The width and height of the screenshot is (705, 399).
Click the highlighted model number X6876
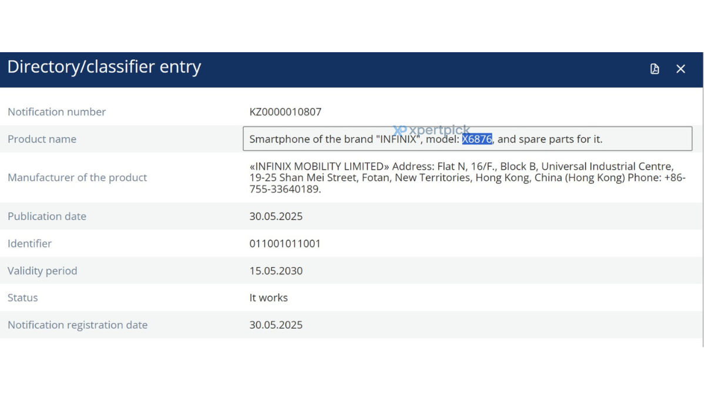477,139
